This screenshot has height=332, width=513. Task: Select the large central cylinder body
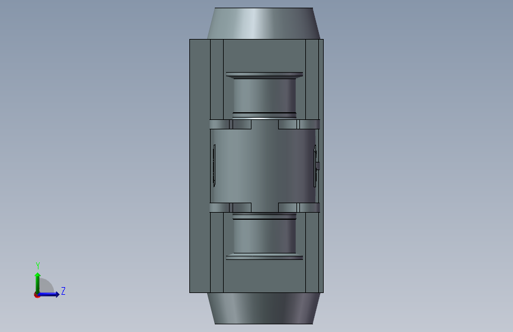point(264,166)
